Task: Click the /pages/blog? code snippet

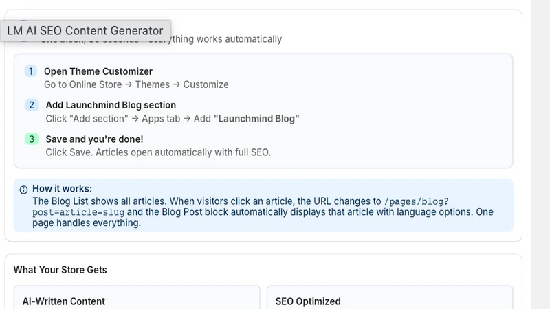Action: pyautogui.click(x=417, y=201)
